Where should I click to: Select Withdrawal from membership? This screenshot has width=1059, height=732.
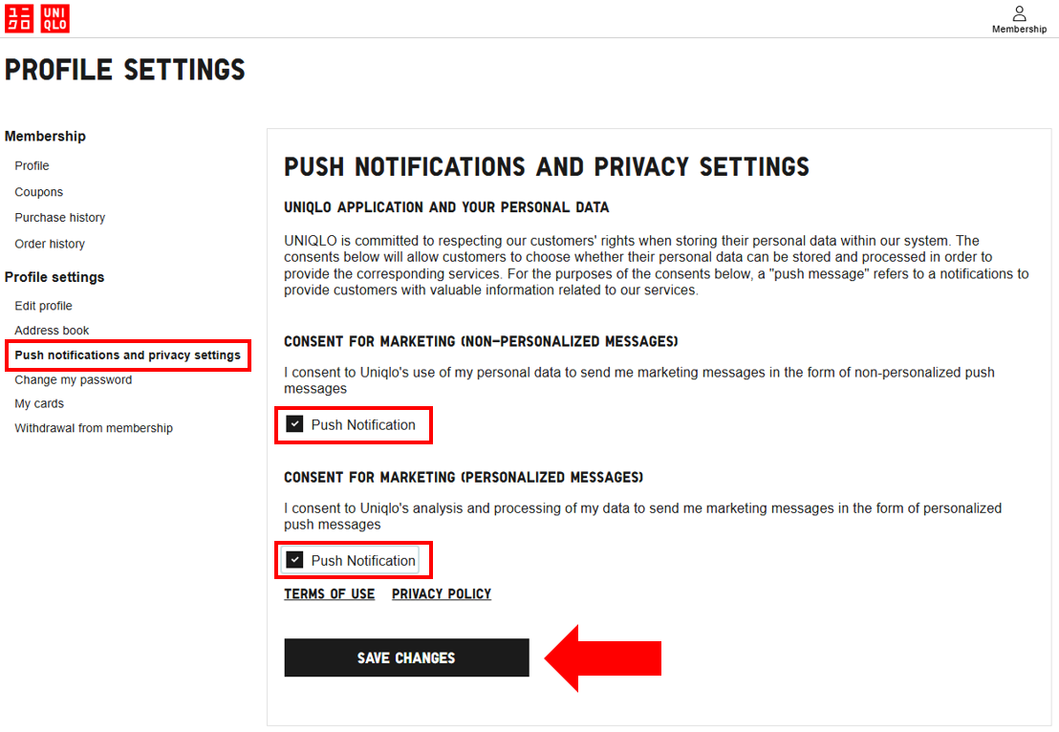pyautogui.click(x=94, y=428)
